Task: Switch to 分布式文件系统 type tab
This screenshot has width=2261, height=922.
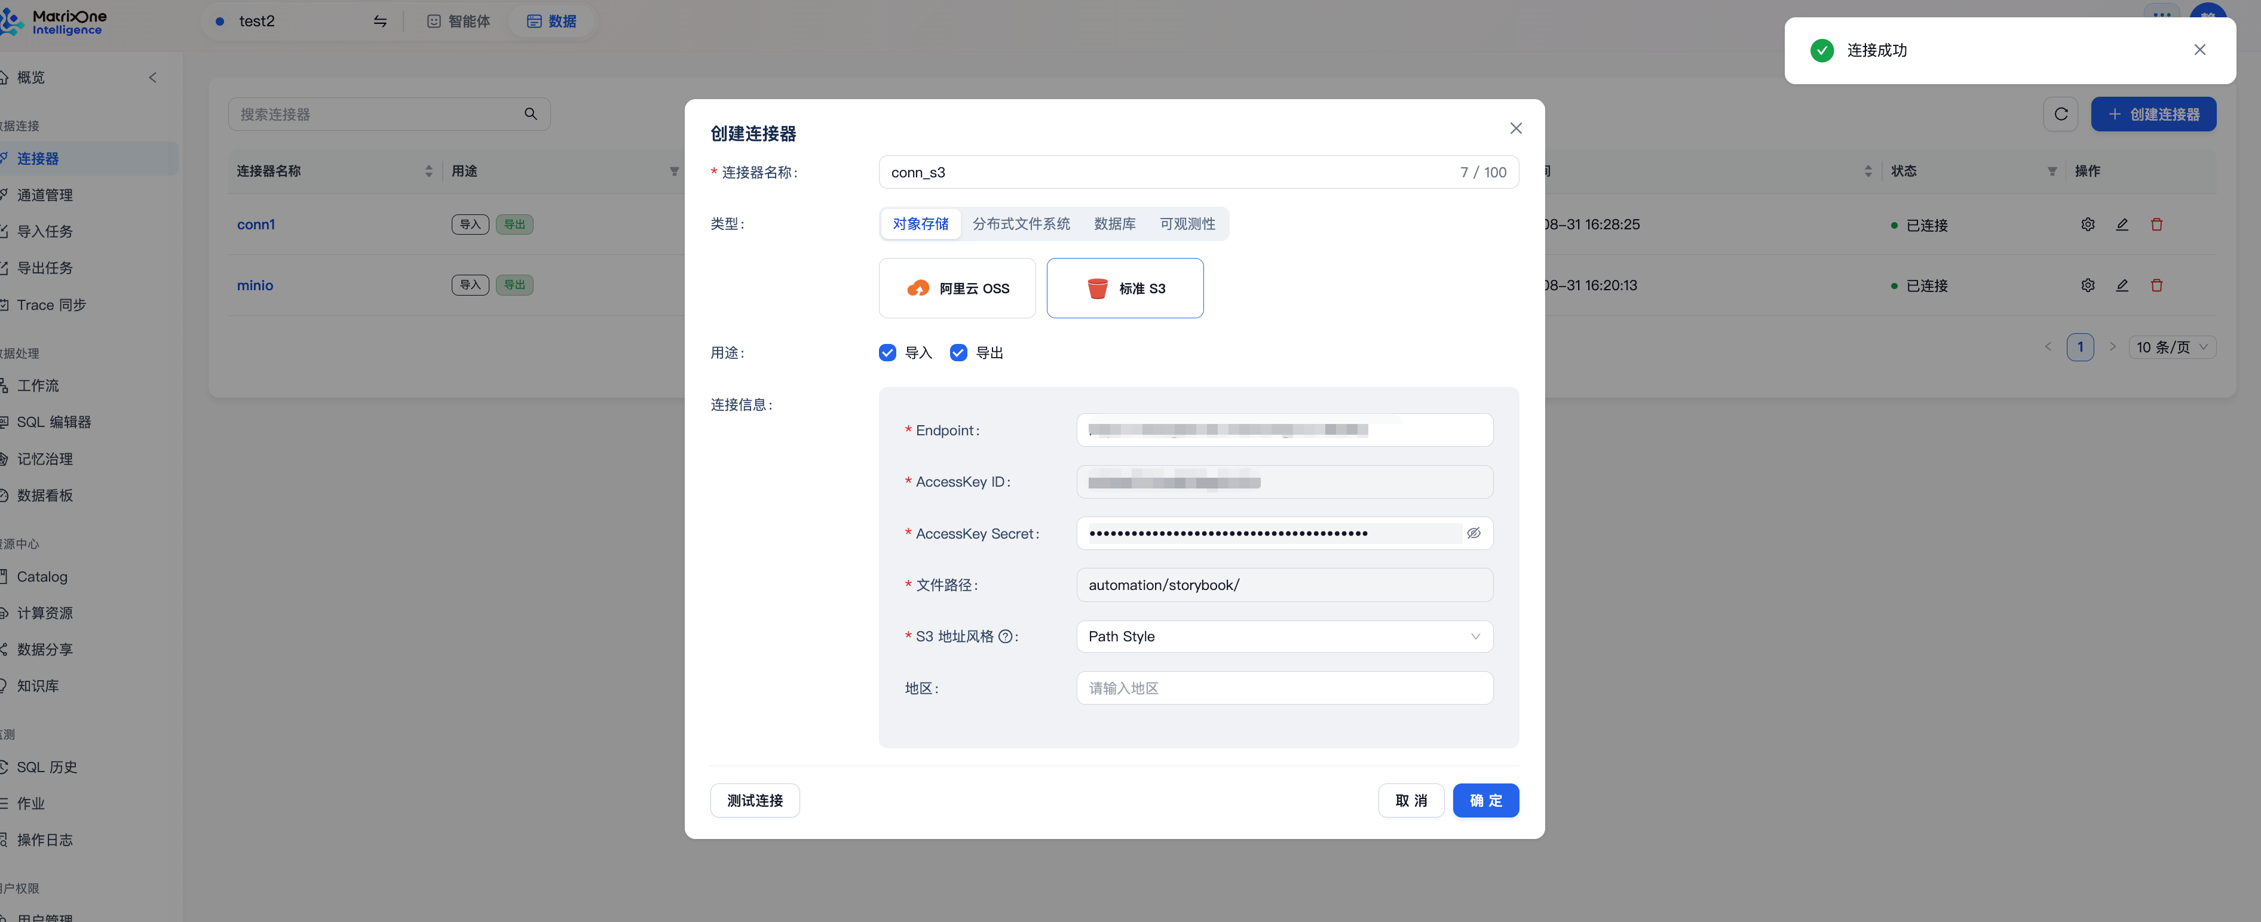Action: coord(1021,224)
